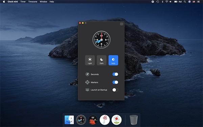Turn off the Markers switch
The width and height of the screenshot is (203, 127).
tap(115, 82)
